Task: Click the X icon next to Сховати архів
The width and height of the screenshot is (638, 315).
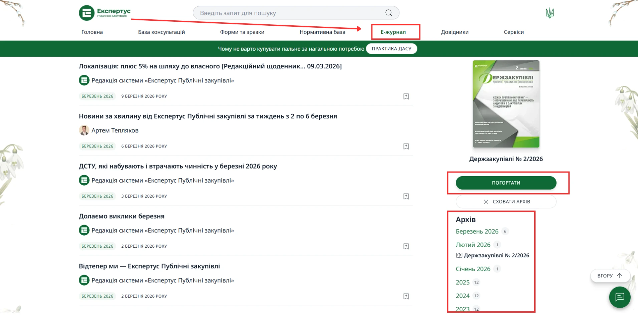Action: (486, 202)
